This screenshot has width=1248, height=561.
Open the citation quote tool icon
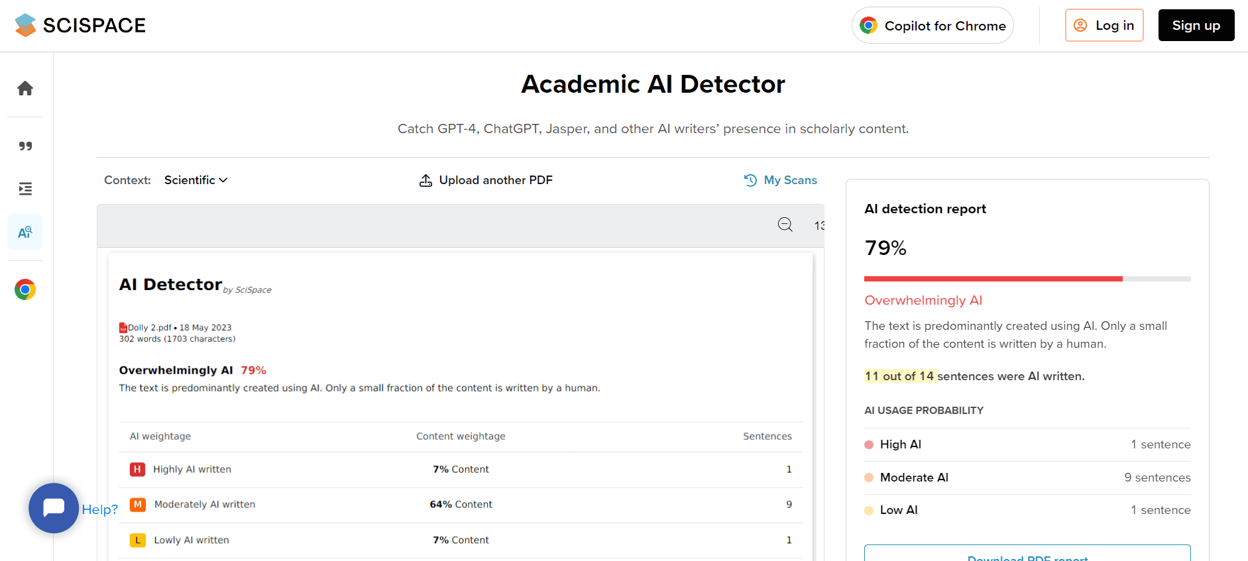click(25, 146)
